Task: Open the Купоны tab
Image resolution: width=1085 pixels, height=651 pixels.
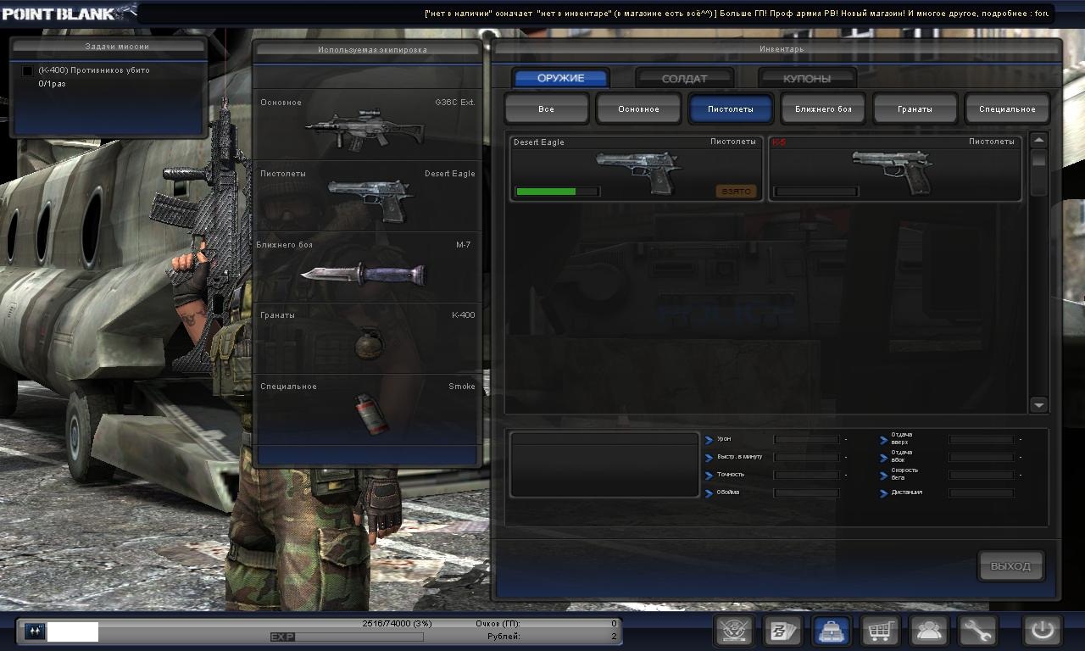Action: 806,79
